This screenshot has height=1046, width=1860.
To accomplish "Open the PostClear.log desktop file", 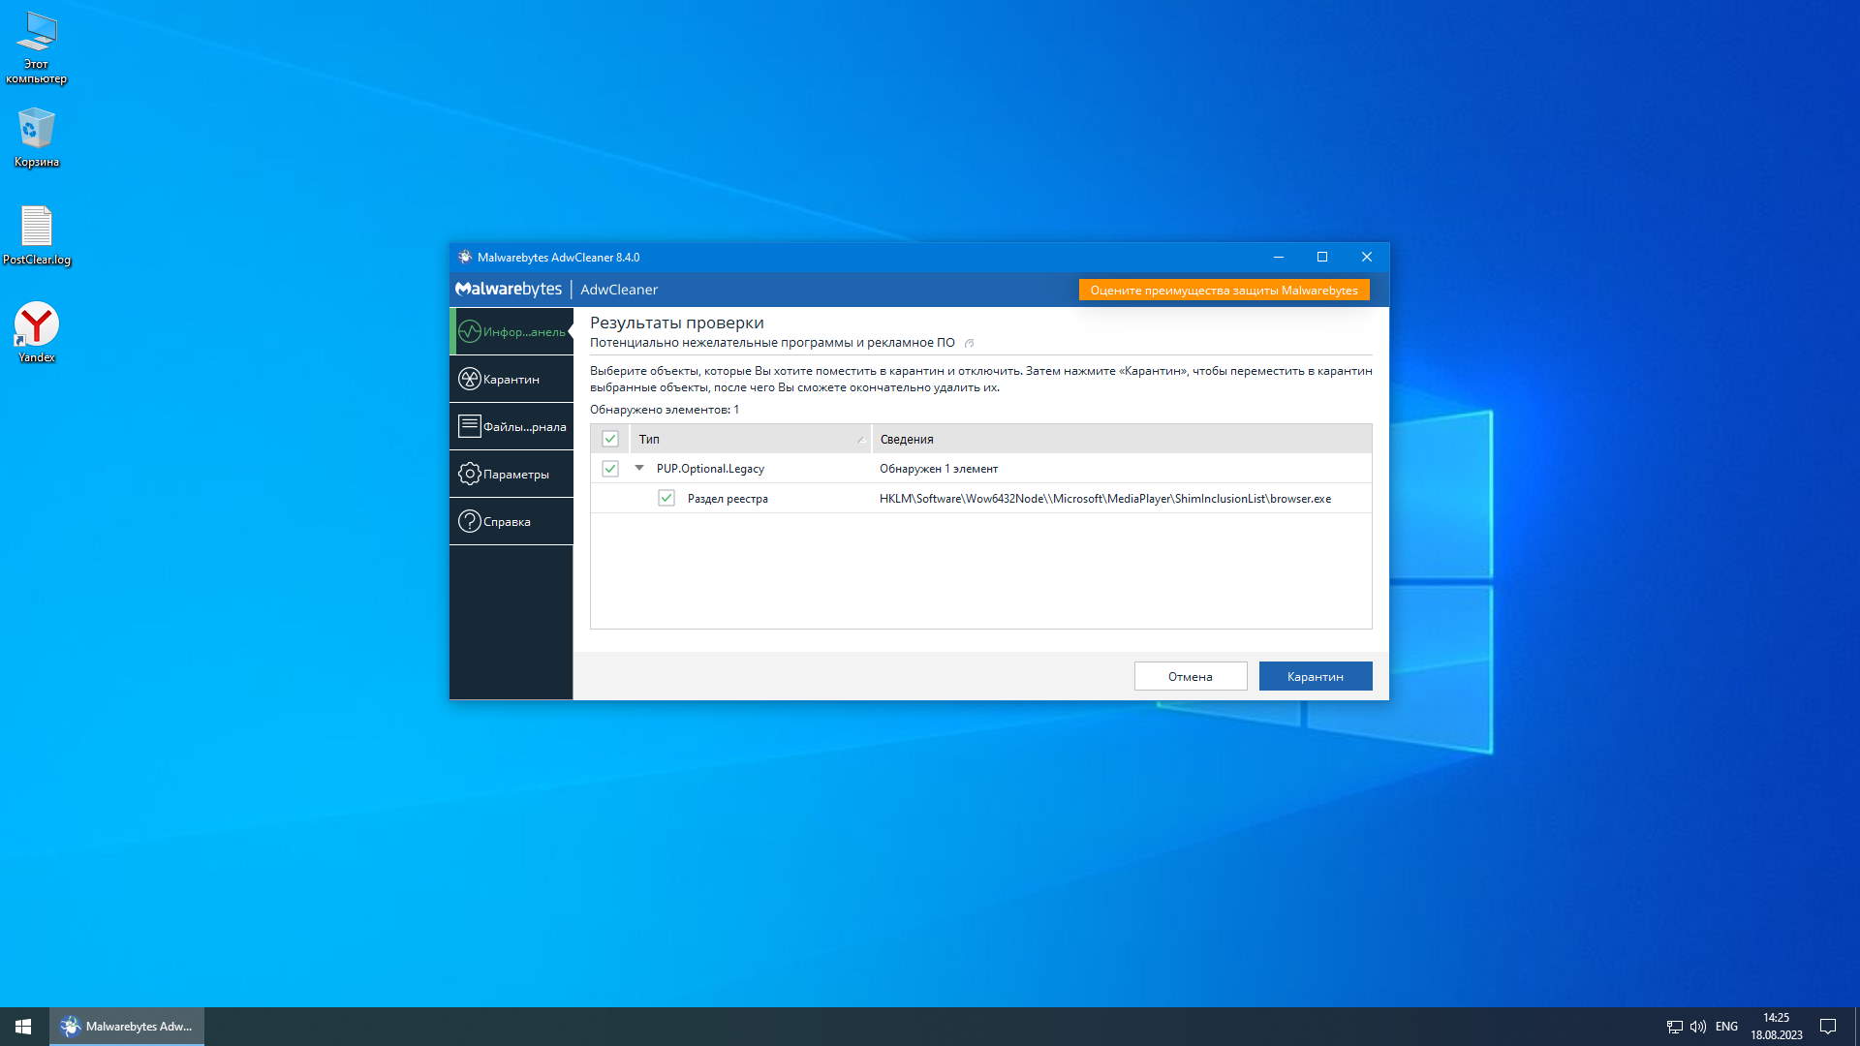I will (37, 234).
